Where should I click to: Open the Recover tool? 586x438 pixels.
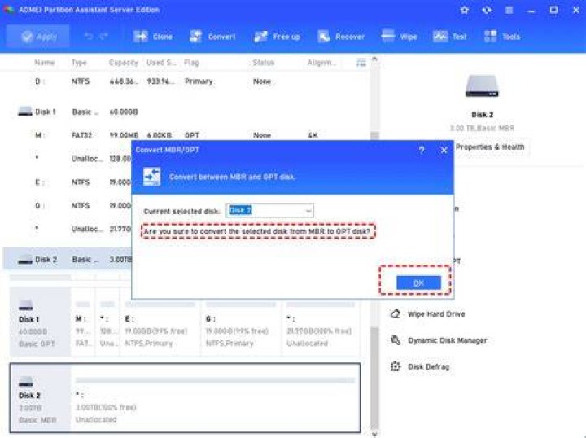(x=341, y=37)
